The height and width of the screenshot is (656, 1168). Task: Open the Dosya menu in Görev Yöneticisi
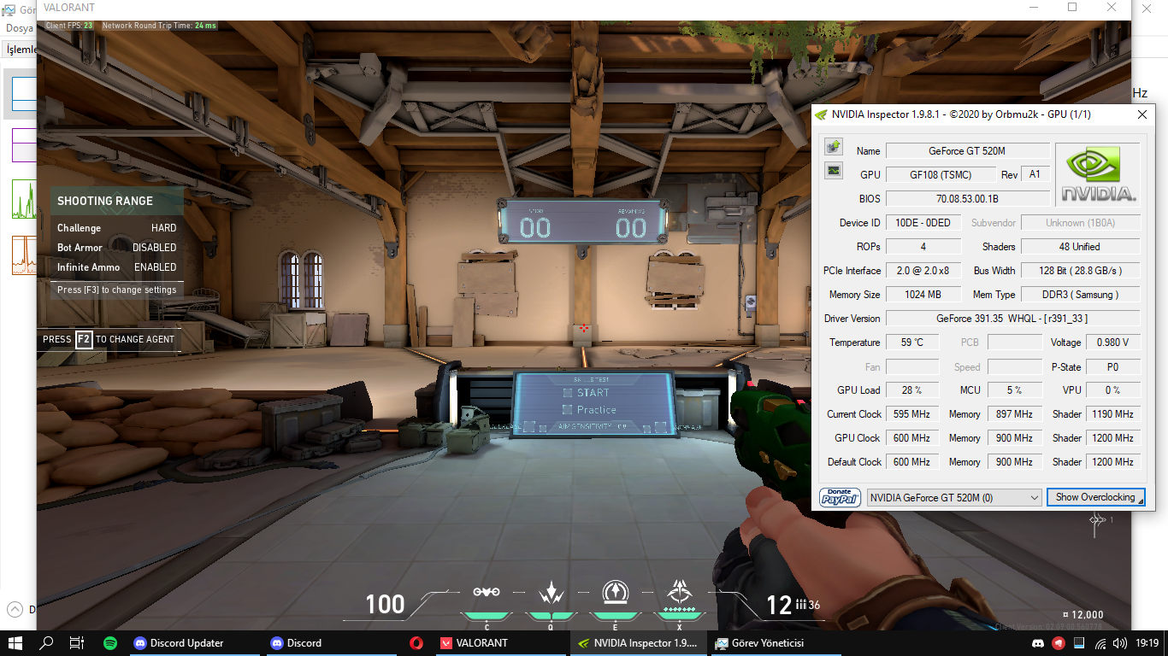pyautogui.click(x=19, y=28)
